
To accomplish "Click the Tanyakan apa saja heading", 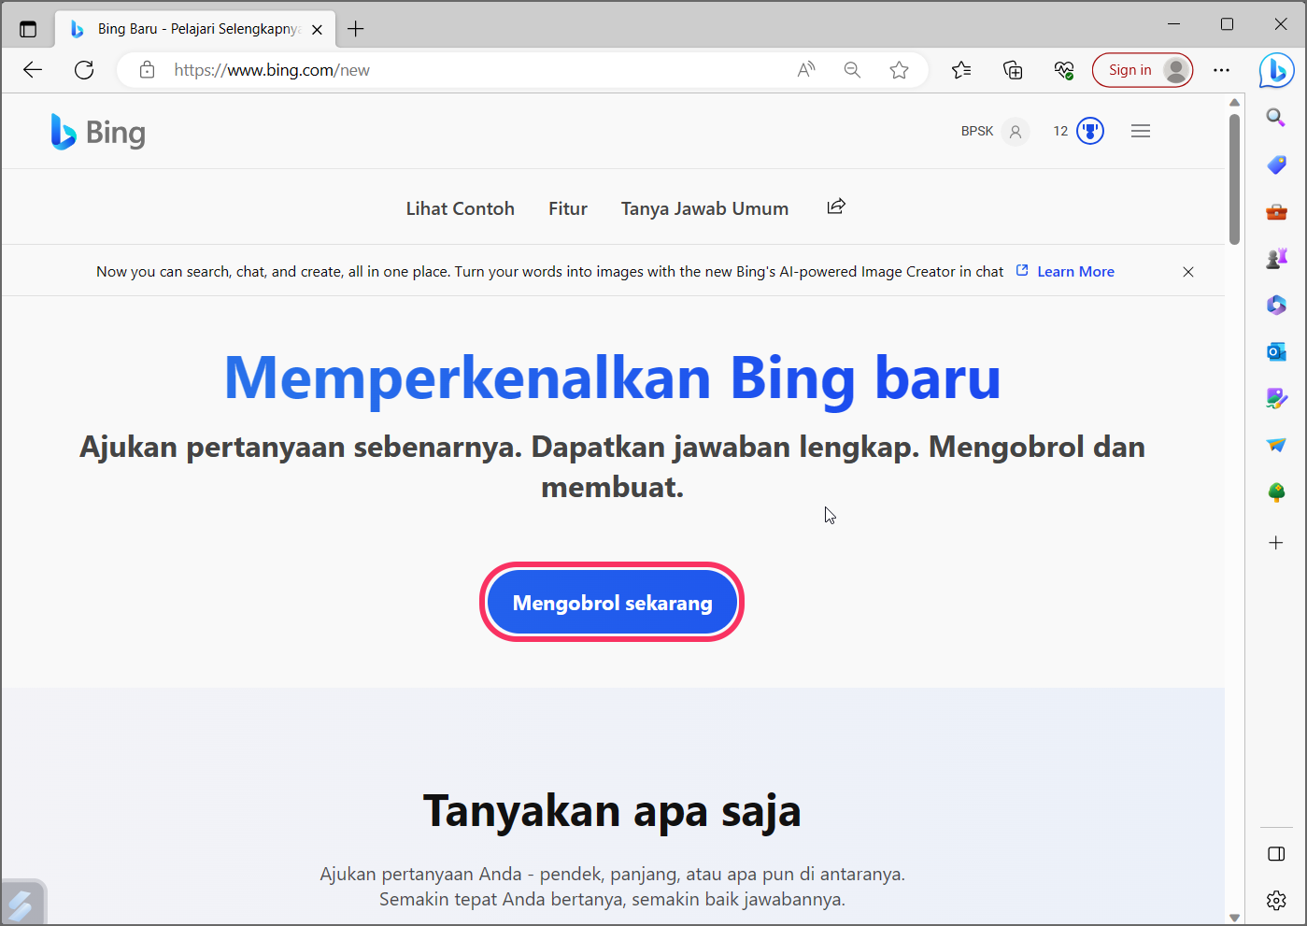I will click(x=612, y=811).
